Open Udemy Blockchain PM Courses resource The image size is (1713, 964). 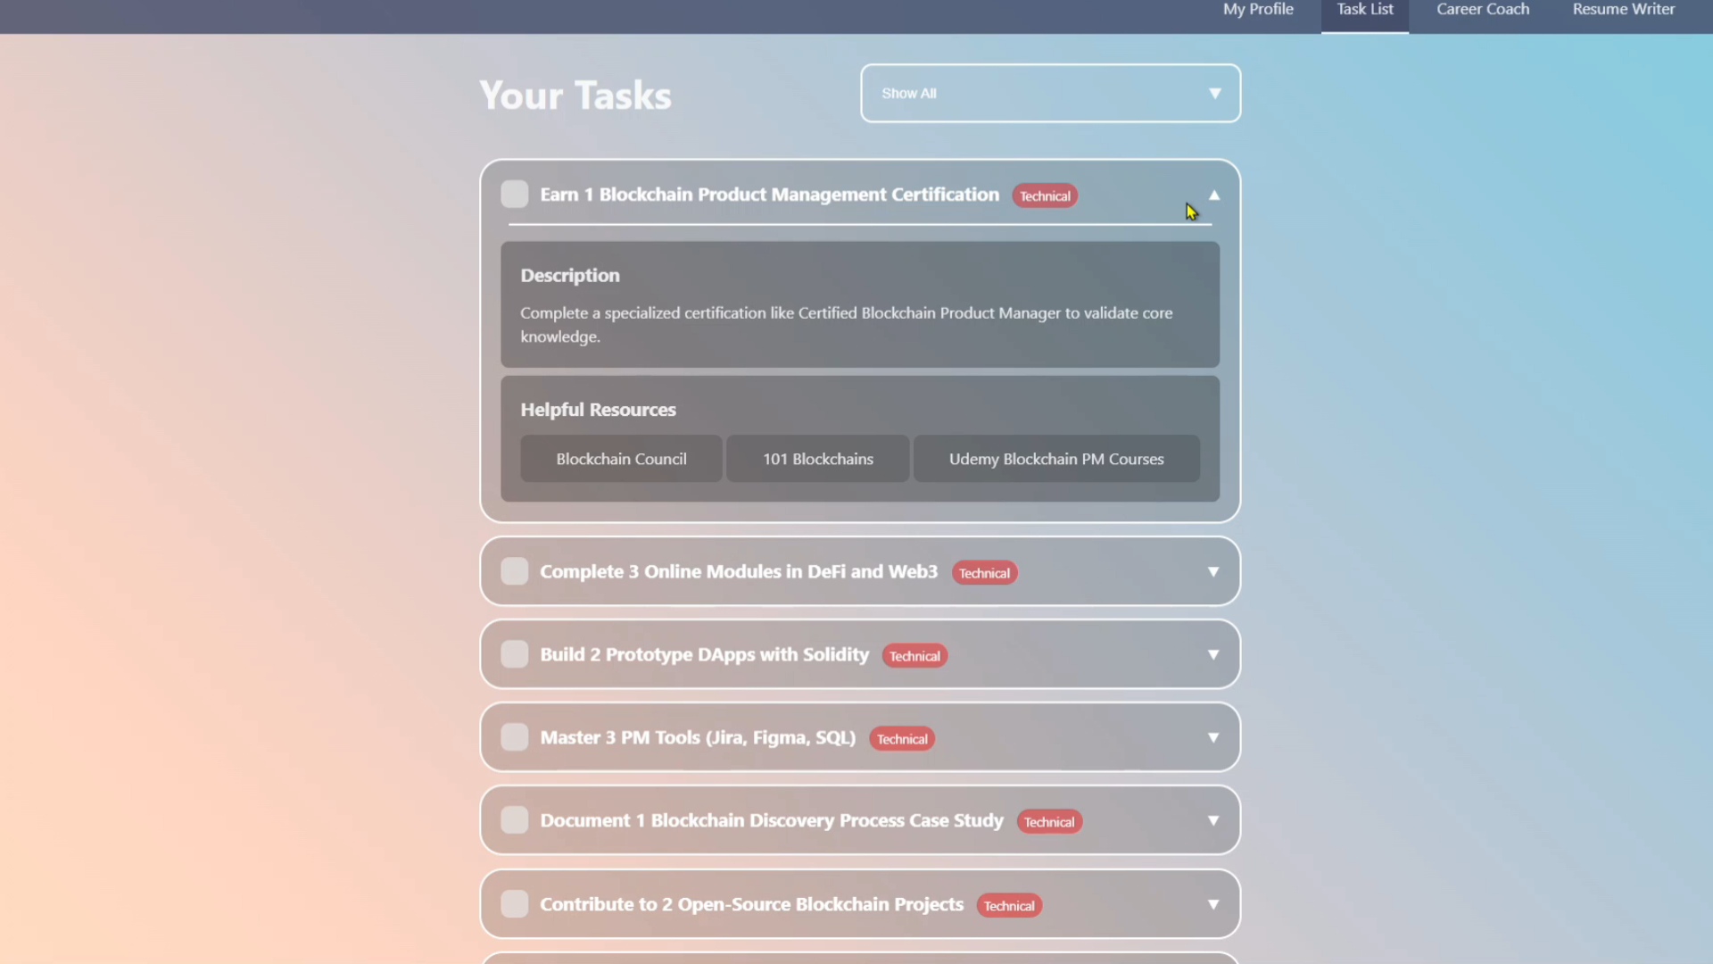(1055, 459)
